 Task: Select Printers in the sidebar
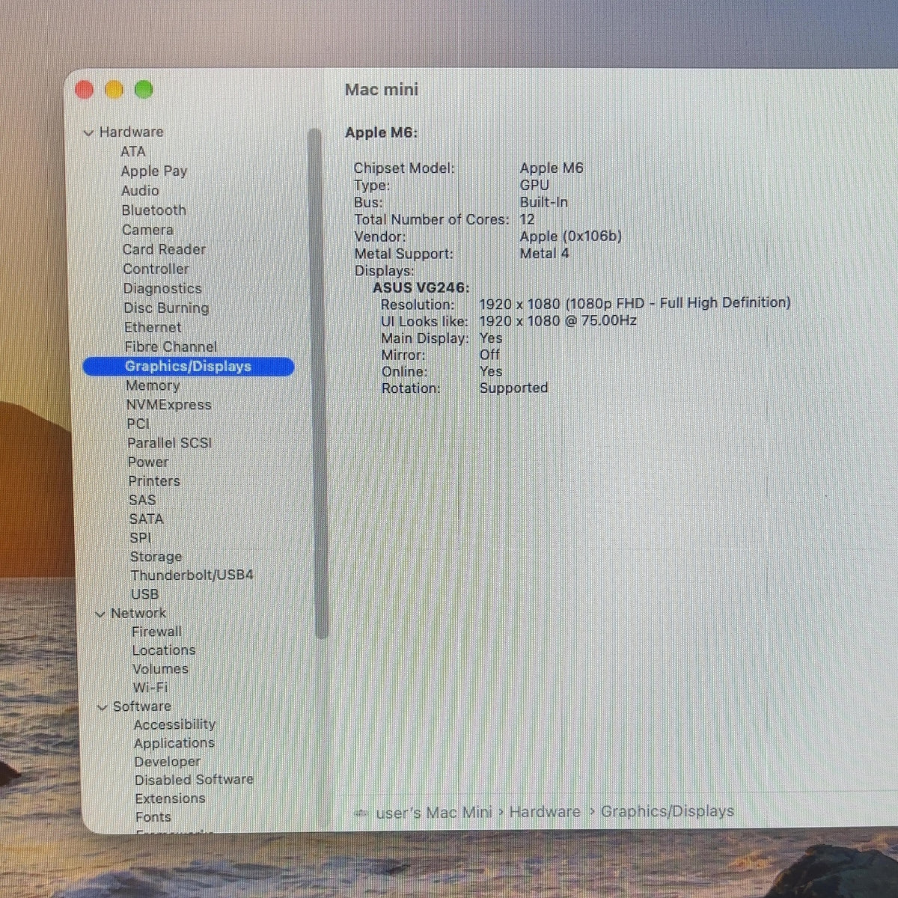[x=154, y=480]
